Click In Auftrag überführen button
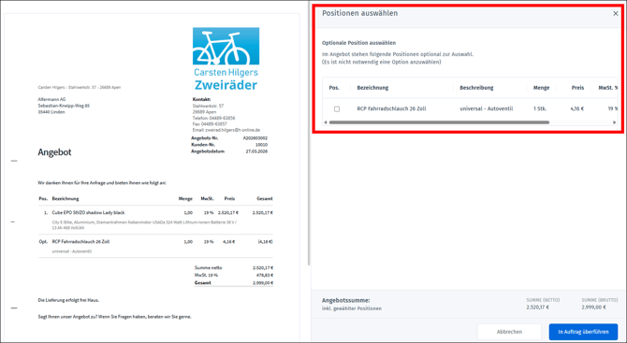 [x=583, y=332]
